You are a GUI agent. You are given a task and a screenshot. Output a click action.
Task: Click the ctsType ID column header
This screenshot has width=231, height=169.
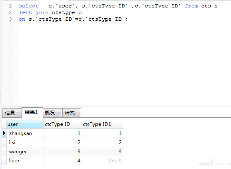pos(63,124)
